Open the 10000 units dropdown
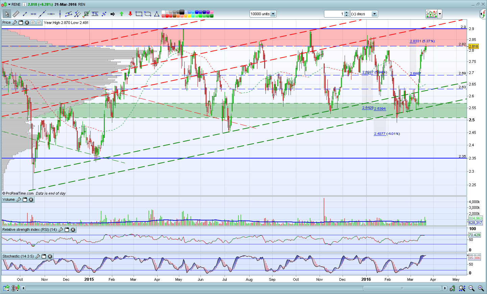Viewport: 487px width, 294px height. pos(273,14)
